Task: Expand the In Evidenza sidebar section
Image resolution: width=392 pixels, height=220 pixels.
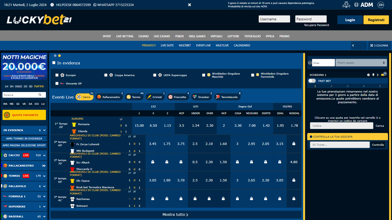Action: pyautogui.click(x=24, y=130)
